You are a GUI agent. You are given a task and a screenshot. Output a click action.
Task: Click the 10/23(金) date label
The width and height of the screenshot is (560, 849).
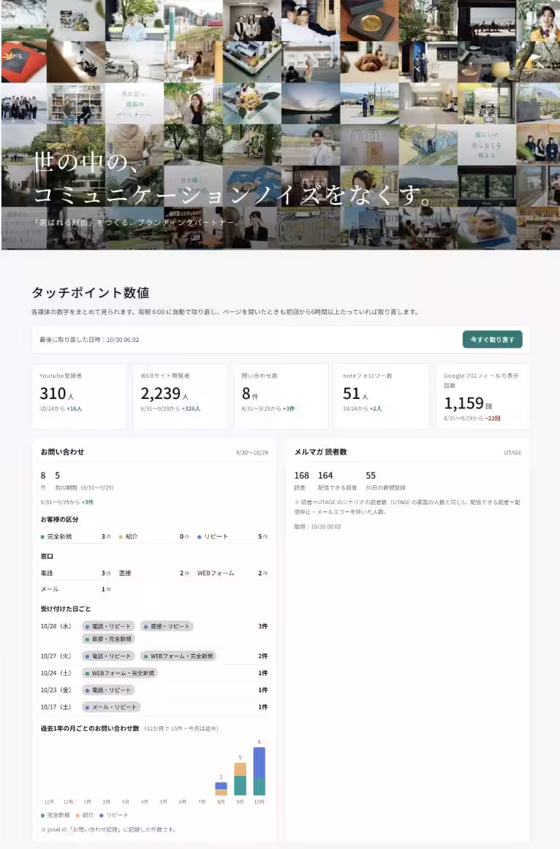pyautogui.click(x=56, y=690)
